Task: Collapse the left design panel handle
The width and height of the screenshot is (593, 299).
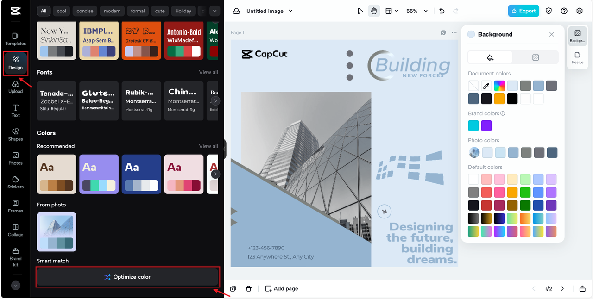Action: [225, 149]
